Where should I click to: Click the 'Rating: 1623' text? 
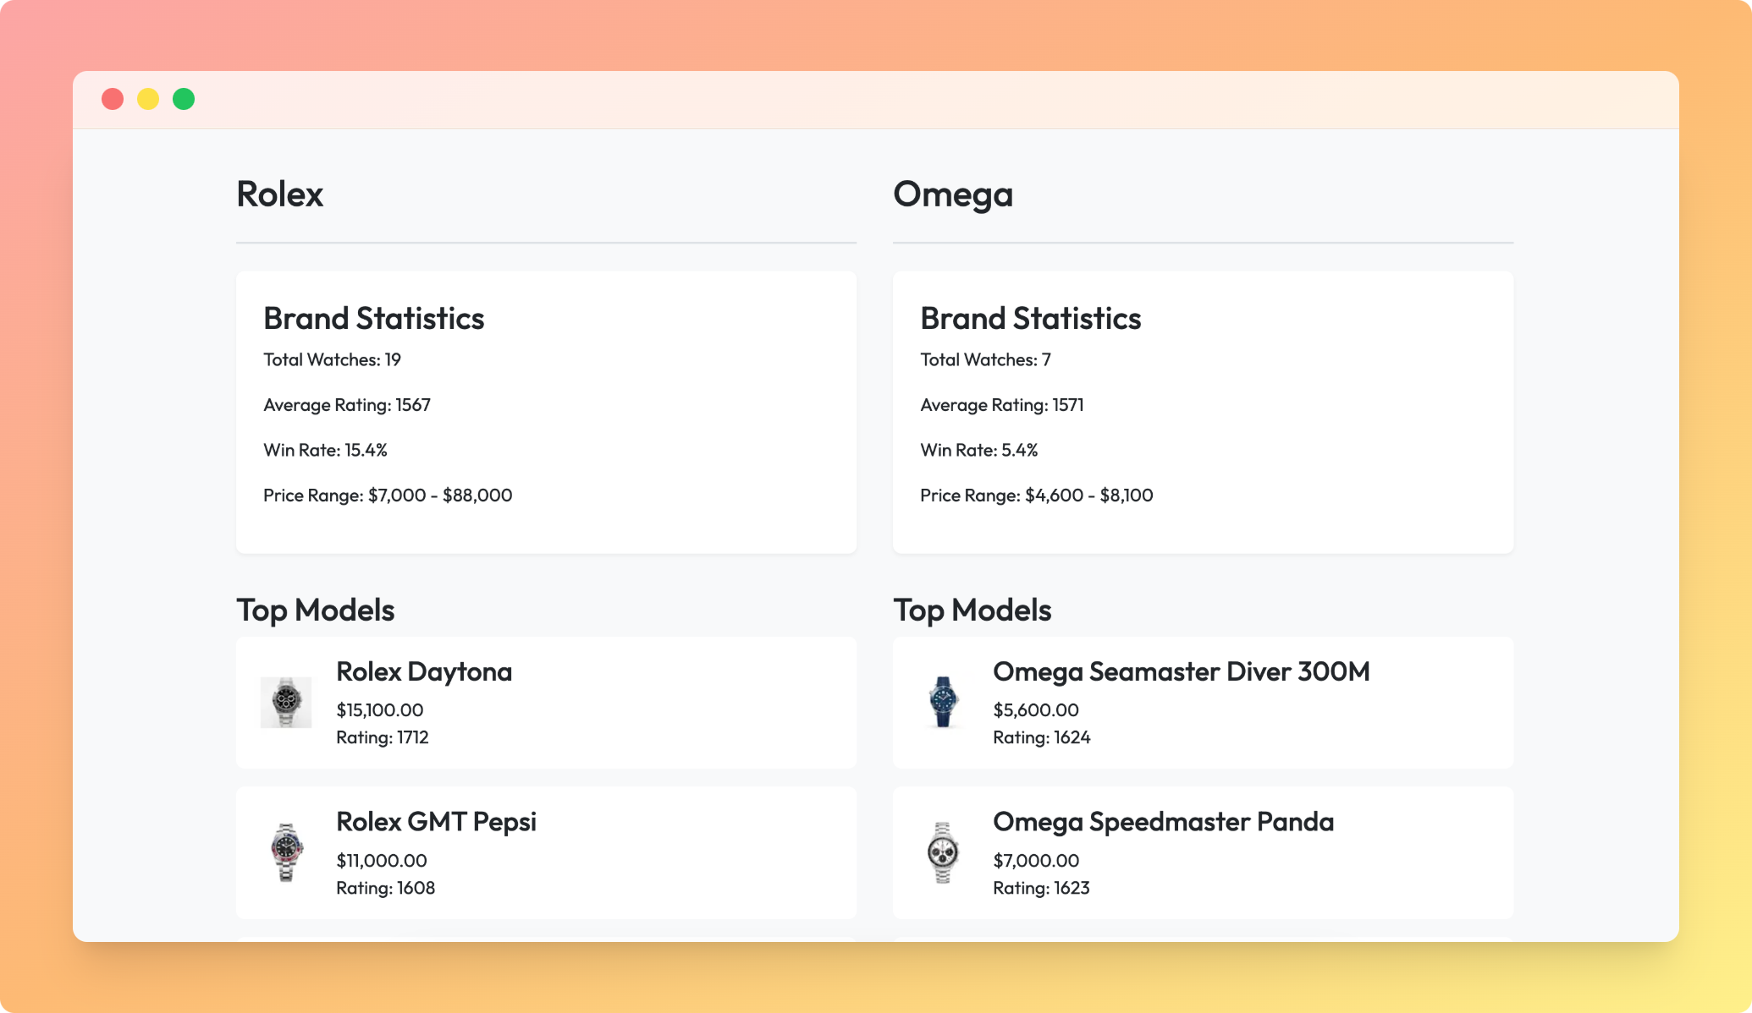(1041, 888)
